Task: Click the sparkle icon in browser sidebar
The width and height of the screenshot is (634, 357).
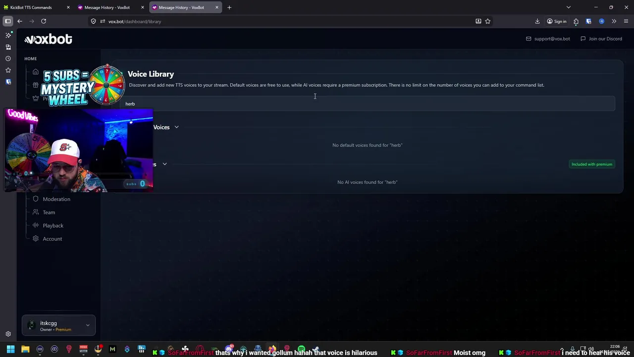Action: 8,35
